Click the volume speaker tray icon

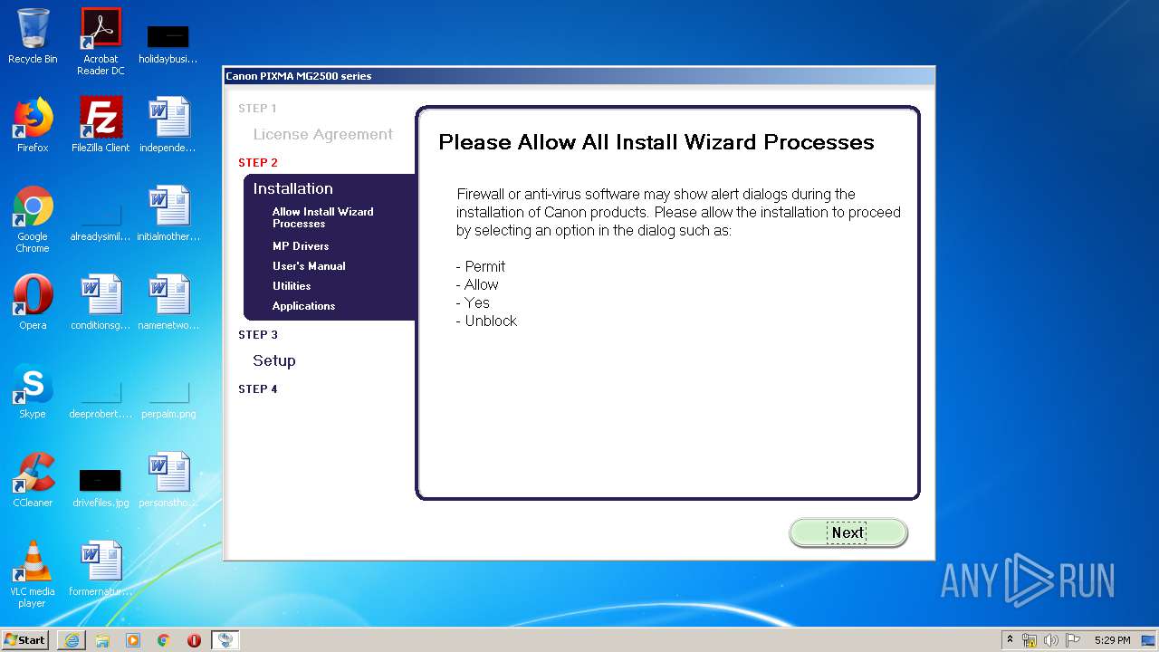[x=1051, y=640]
